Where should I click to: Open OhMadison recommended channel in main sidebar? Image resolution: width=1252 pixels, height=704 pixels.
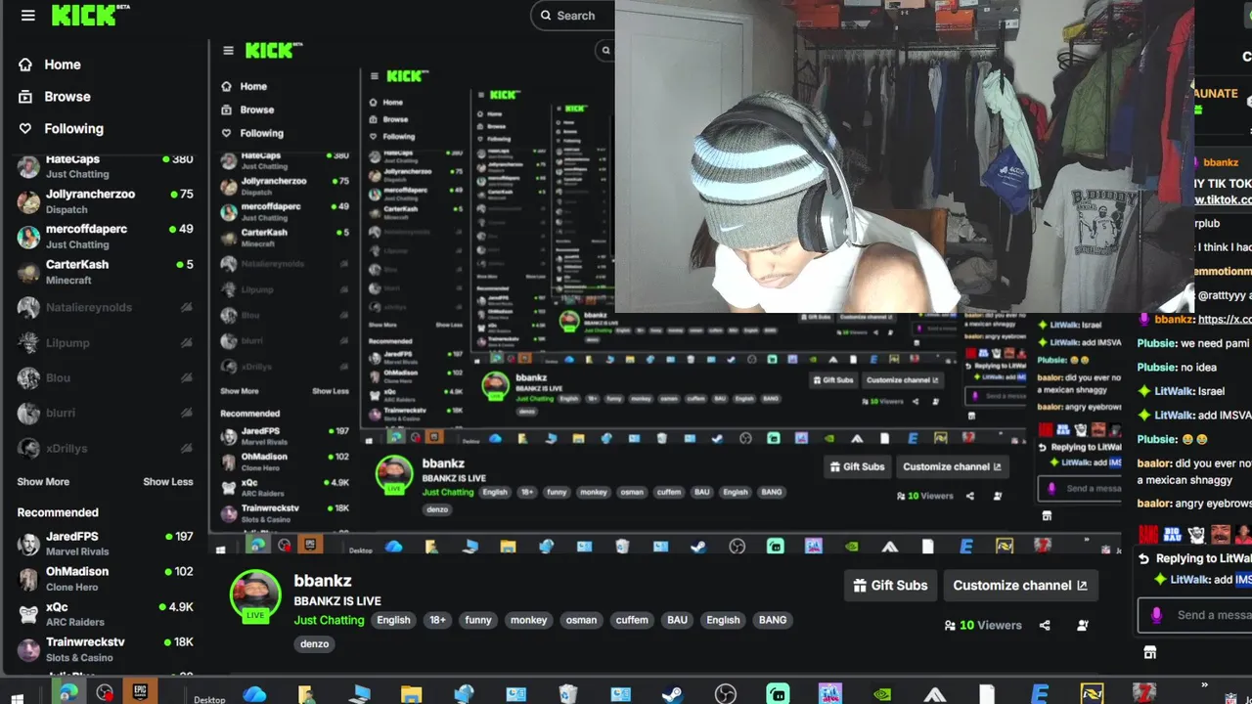click(105, 579)
